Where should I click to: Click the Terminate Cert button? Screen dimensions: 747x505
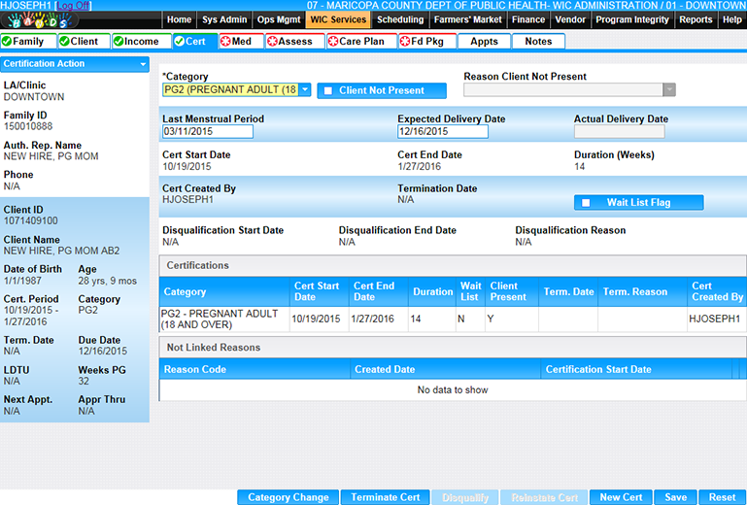click(x=386, y=497)
